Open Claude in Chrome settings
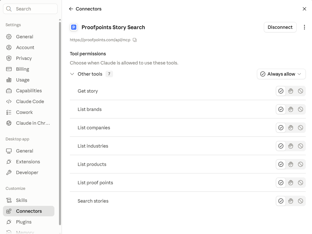 [x=29, y=123]
